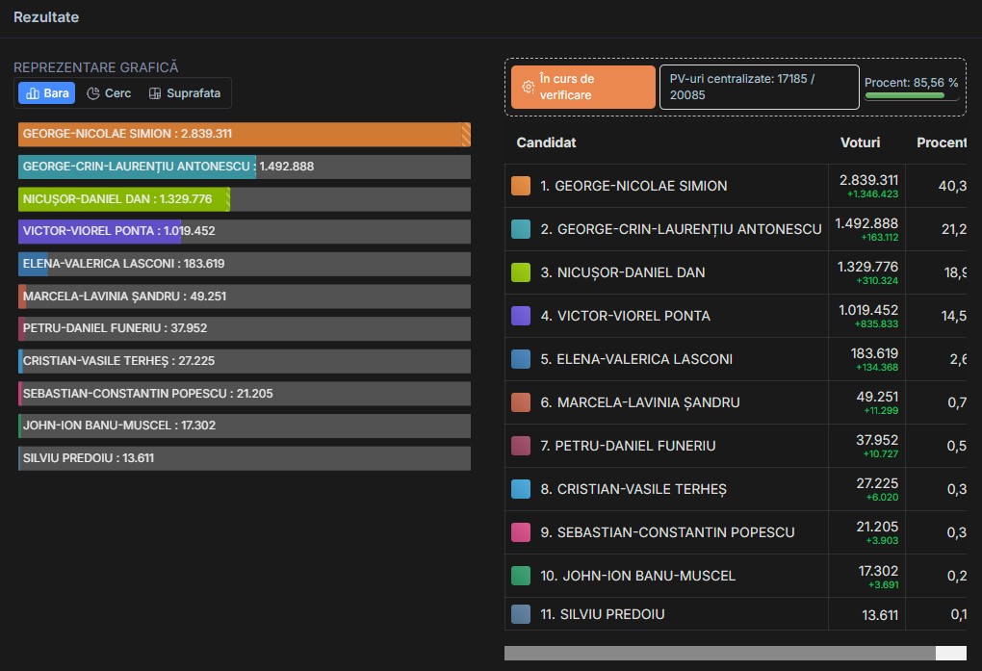Click the green swatch for John-Ion Banu-Muscel
This screenshot has width=982, height=671.
tap(521, 575)
